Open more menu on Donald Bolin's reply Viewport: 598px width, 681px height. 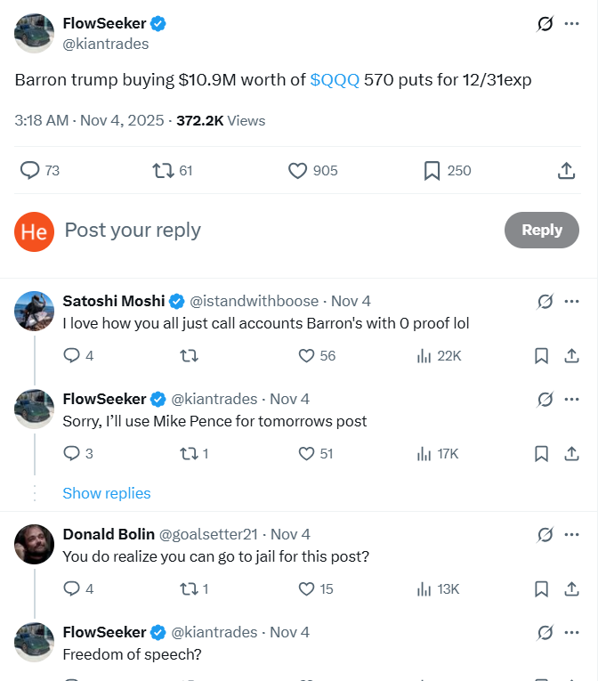571,534
